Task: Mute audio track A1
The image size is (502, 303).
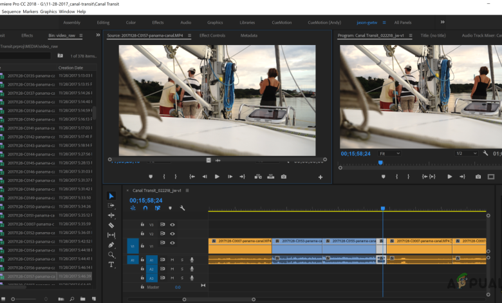Action: [172, 260]
